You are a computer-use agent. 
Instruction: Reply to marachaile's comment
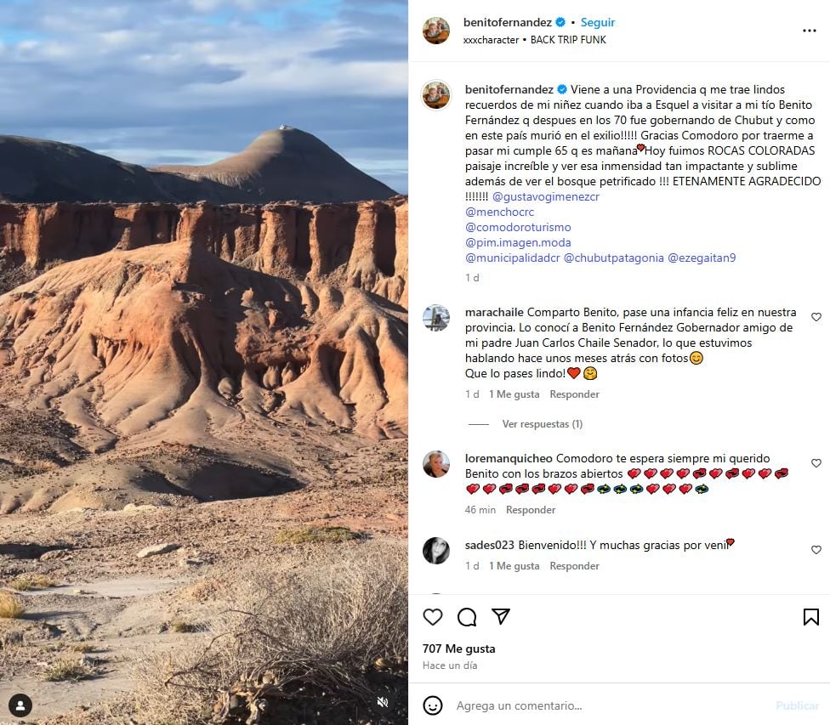[x=574, y=394]
